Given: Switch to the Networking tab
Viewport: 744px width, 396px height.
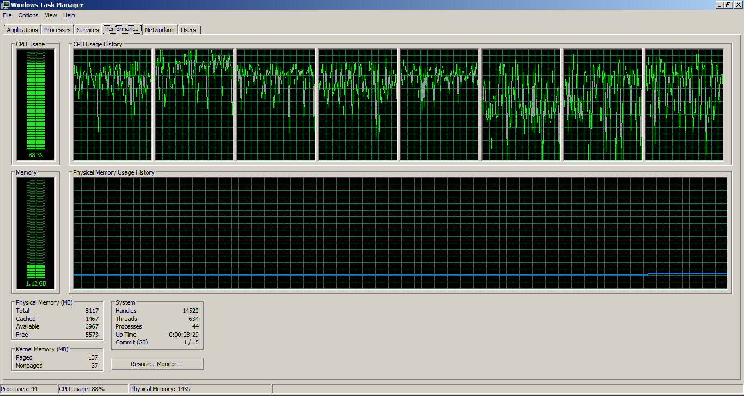Looking at the screenshot, I should pos(160,30).
